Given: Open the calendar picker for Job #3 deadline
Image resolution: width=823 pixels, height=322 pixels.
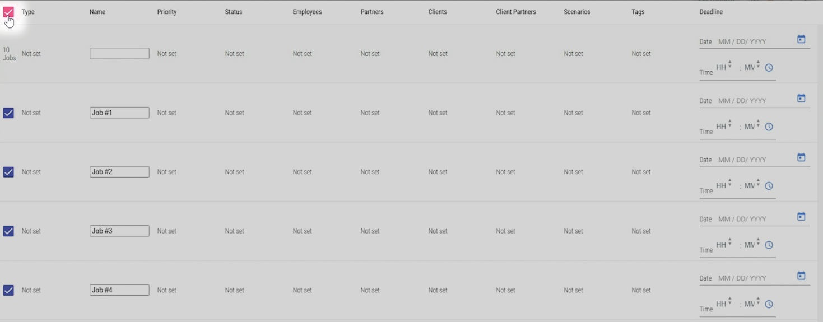Looking at the screenshot, I should tap(801, 217).
